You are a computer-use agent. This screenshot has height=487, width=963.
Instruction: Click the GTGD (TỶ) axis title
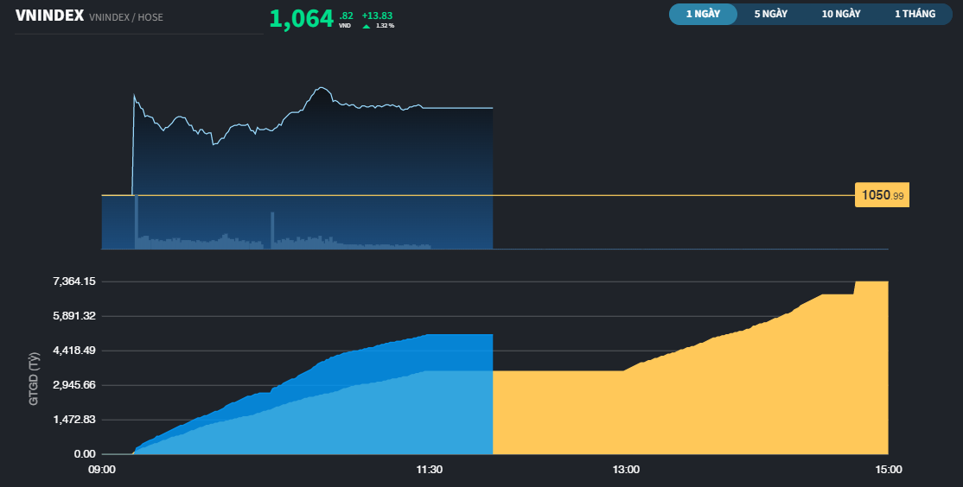[x=35, y=379]
